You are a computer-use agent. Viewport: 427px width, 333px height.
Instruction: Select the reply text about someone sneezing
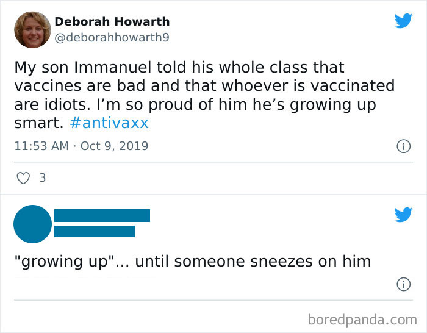(192, 262)
